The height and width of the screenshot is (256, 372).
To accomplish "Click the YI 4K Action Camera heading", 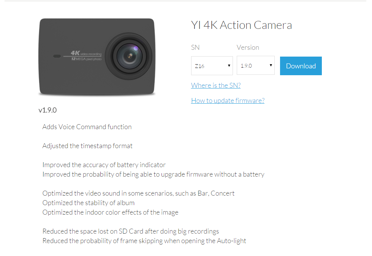I will pyautogui.click(x=241, y=25).
